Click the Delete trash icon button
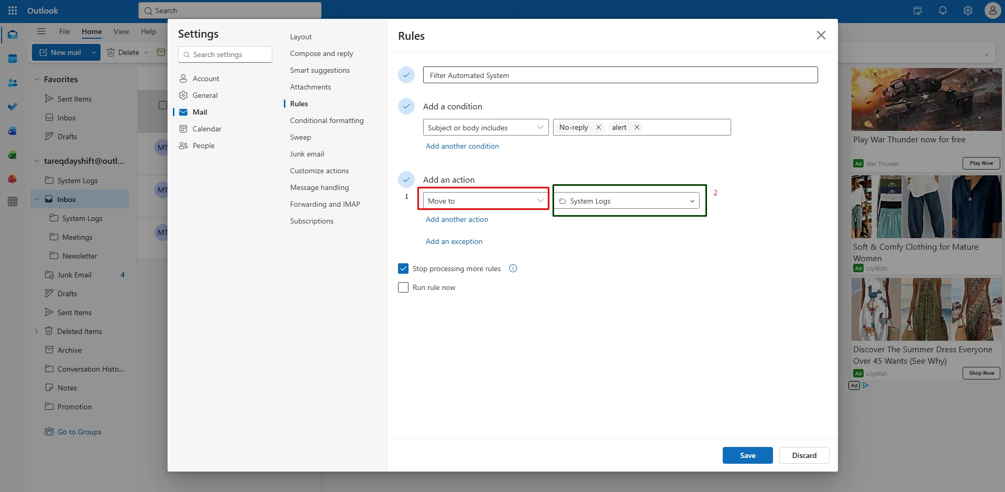1005x492 pixels. (x=111, y=52)
